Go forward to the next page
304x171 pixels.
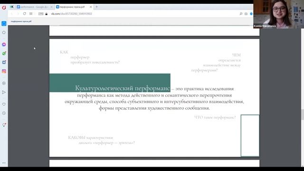(18, 14)
